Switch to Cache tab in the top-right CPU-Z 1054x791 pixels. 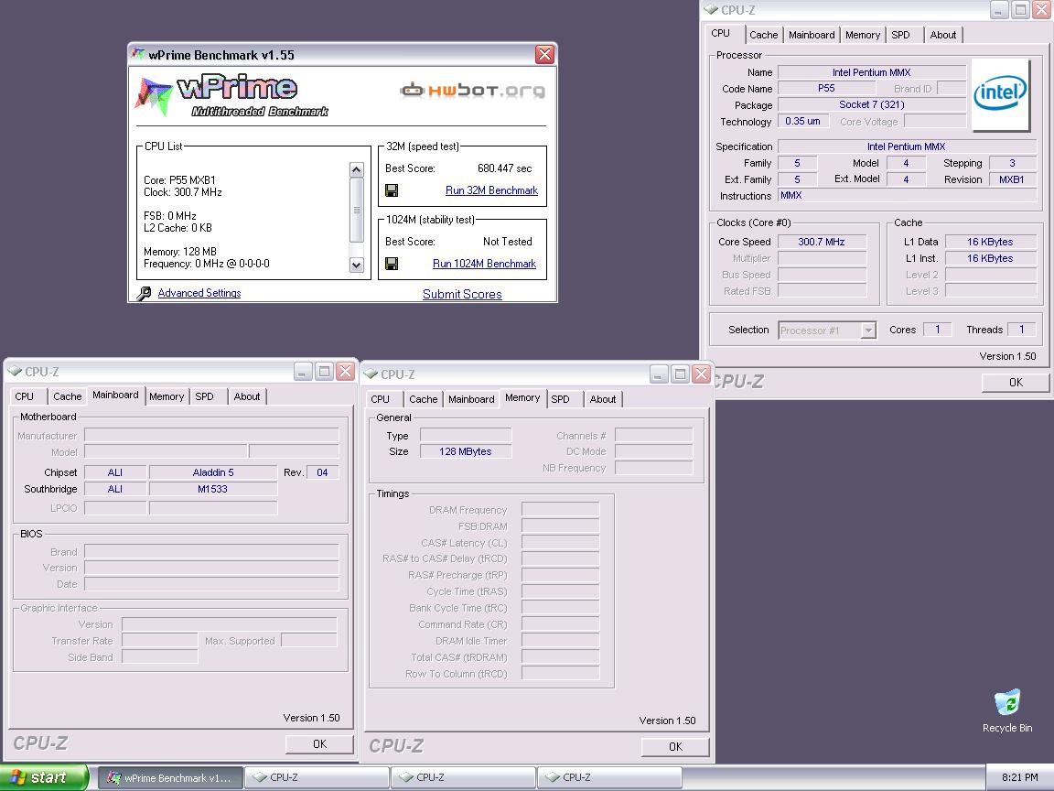pyautogui.click(x=764, y=35)
